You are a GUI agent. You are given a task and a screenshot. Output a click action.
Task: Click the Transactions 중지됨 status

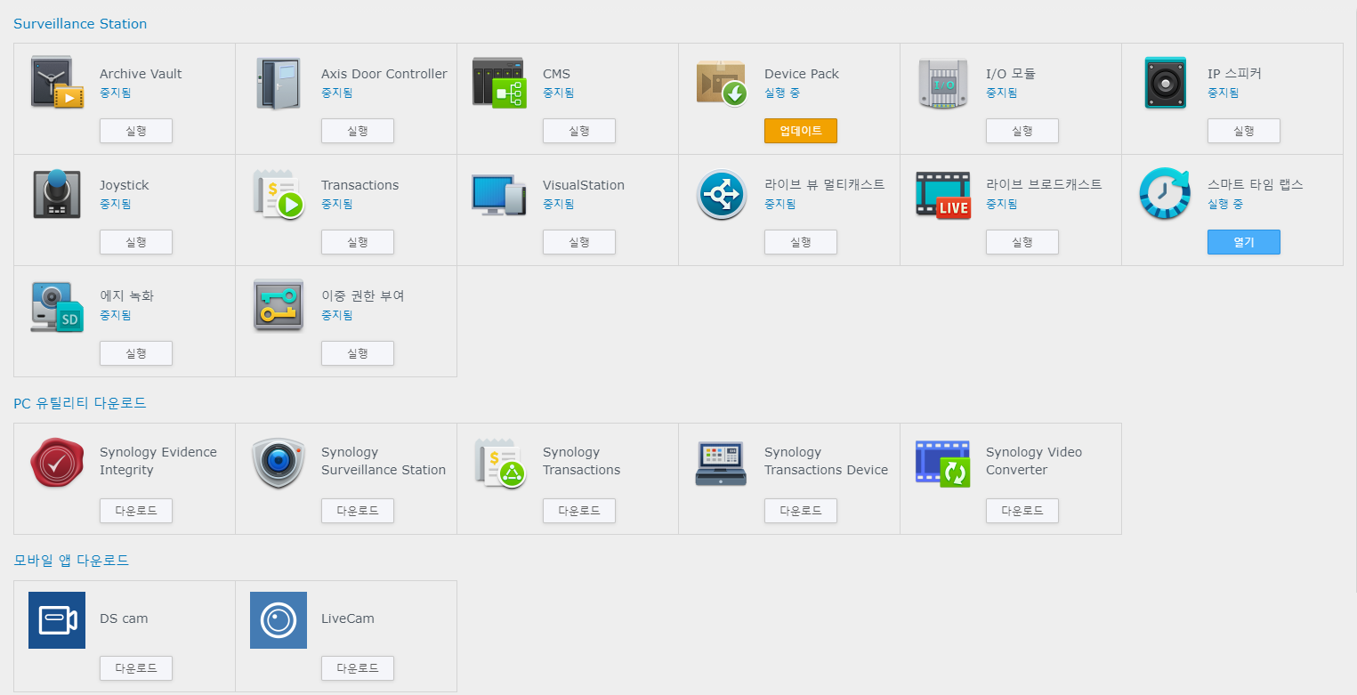336,204
